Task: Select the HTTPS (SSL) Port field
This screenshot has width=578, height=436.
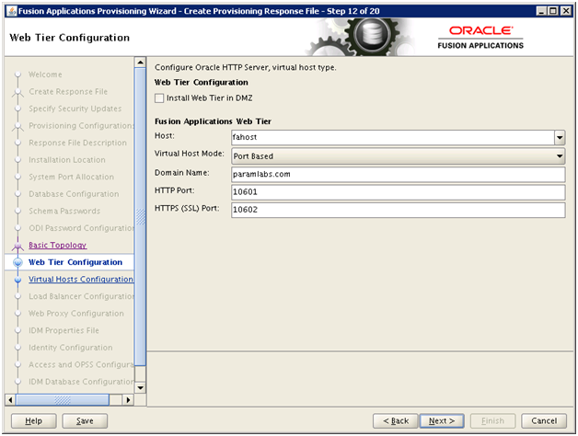Action: pyautogui.click(x=399, y=210)
